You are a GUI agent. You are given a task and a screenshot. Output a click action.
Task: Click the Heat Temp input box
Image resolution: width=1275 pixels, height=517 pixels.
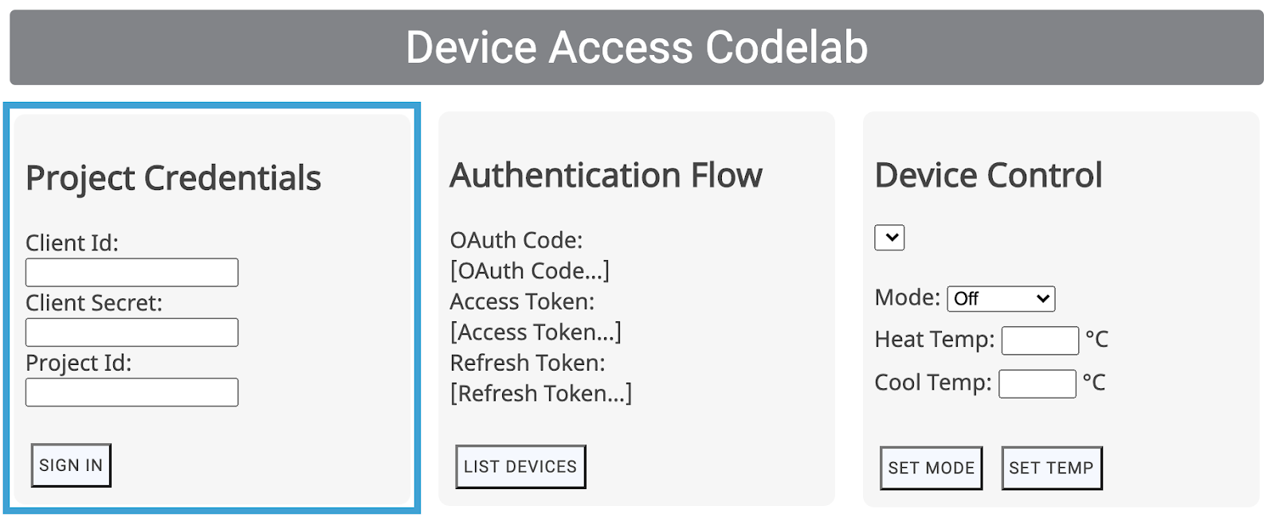pyautogui.click(x=1040, y=340)
